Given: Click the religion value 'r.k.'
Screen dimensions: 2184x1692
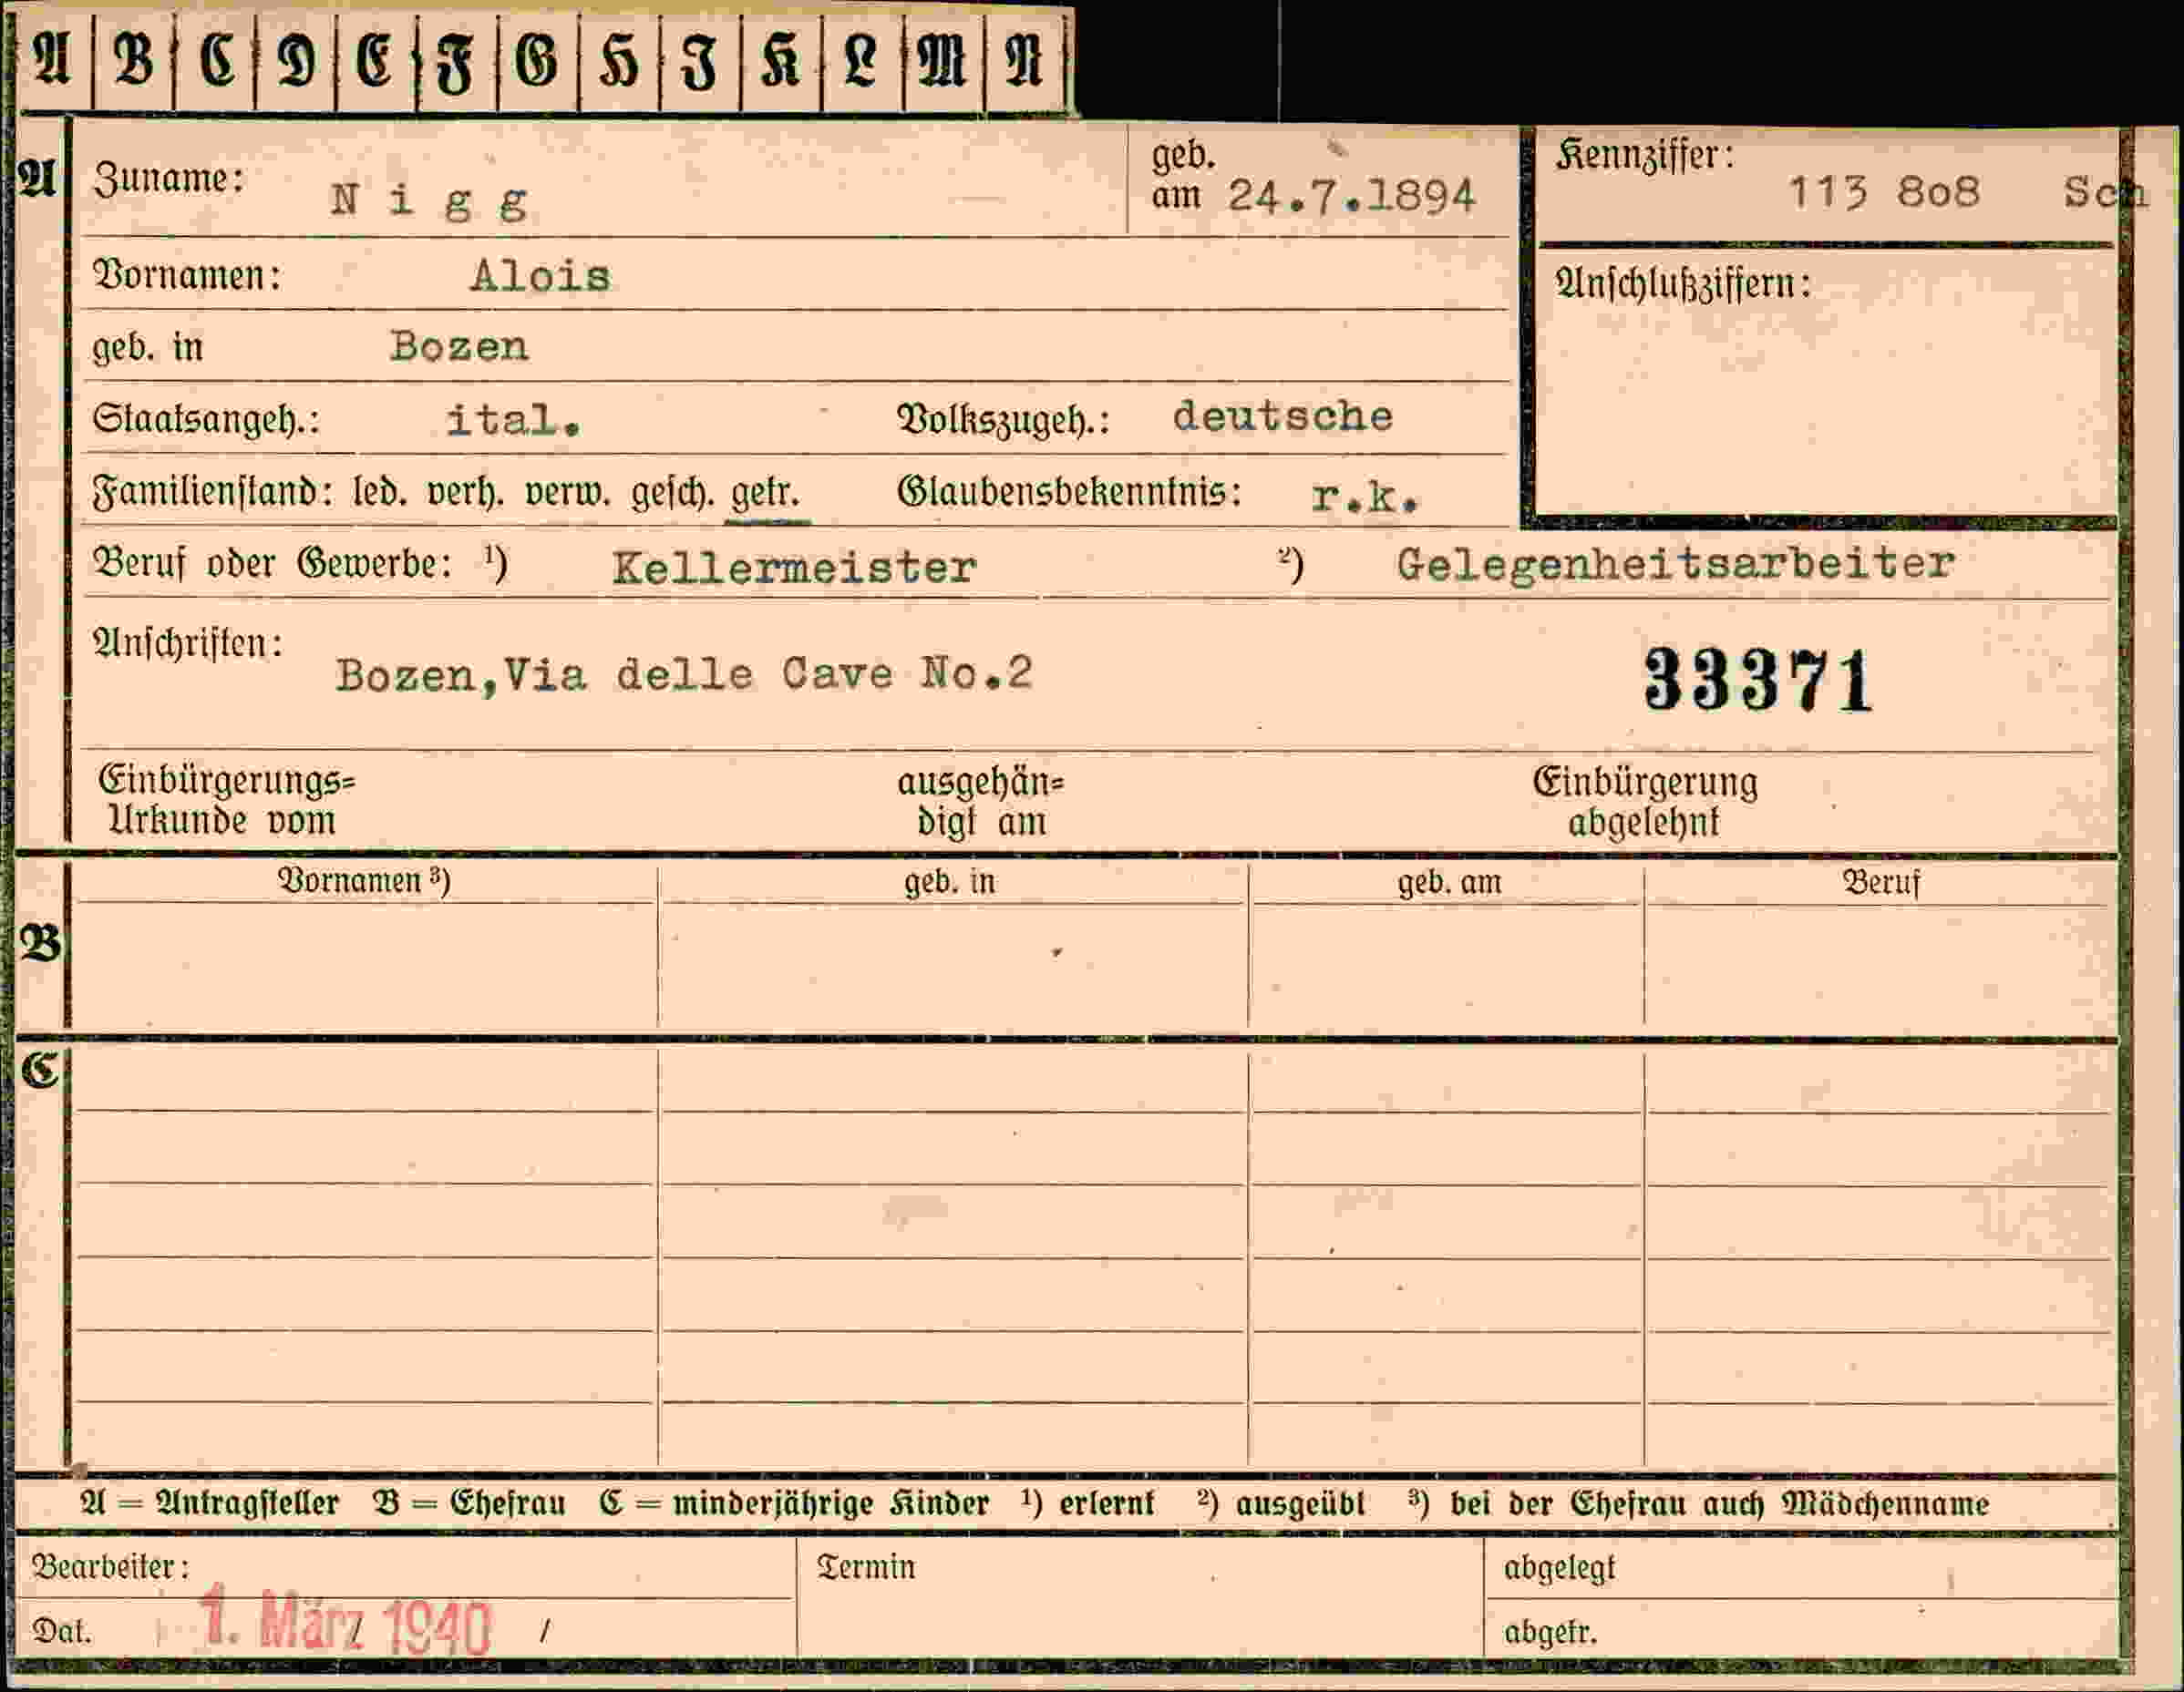Looking at the screenshot, I should (x=1365, y=496).
